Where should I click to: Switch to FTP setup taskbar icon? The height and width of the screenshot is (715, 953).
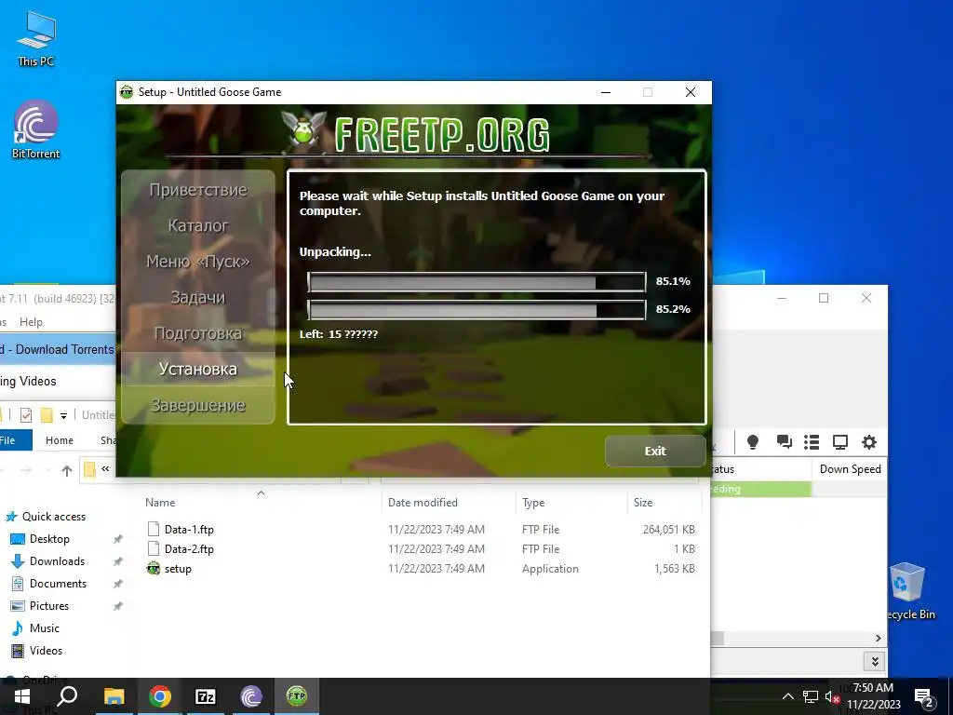click(297, 696)
